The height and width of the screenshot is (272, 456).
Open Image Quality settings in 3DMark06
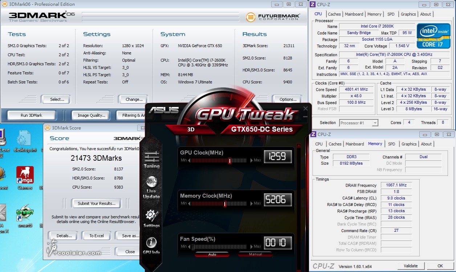pos(91,115)
